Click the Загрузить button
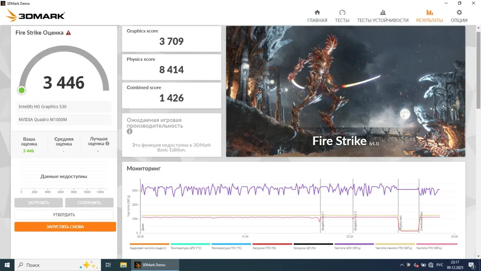Viewport: 481px width, 271px height. click(38, 203)
